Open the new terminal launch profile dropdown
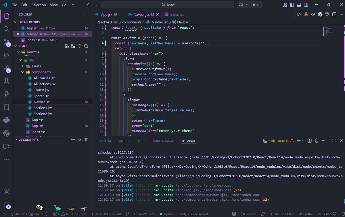This screenshot has height=217, width=345. [303, 141]
